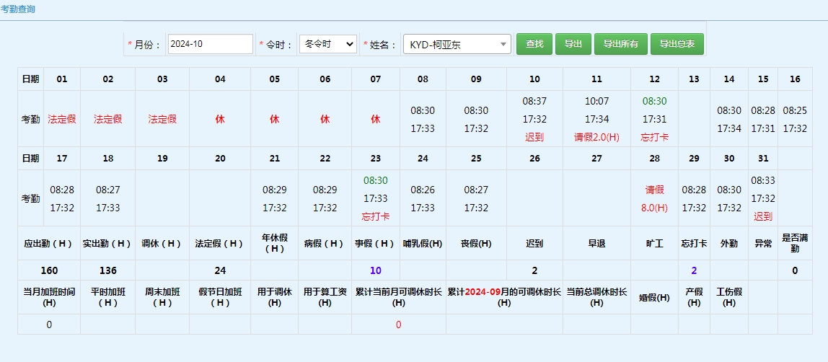Click the 导出 export button
The width and height of the screenshot is (828, 362).
(573, 44)
